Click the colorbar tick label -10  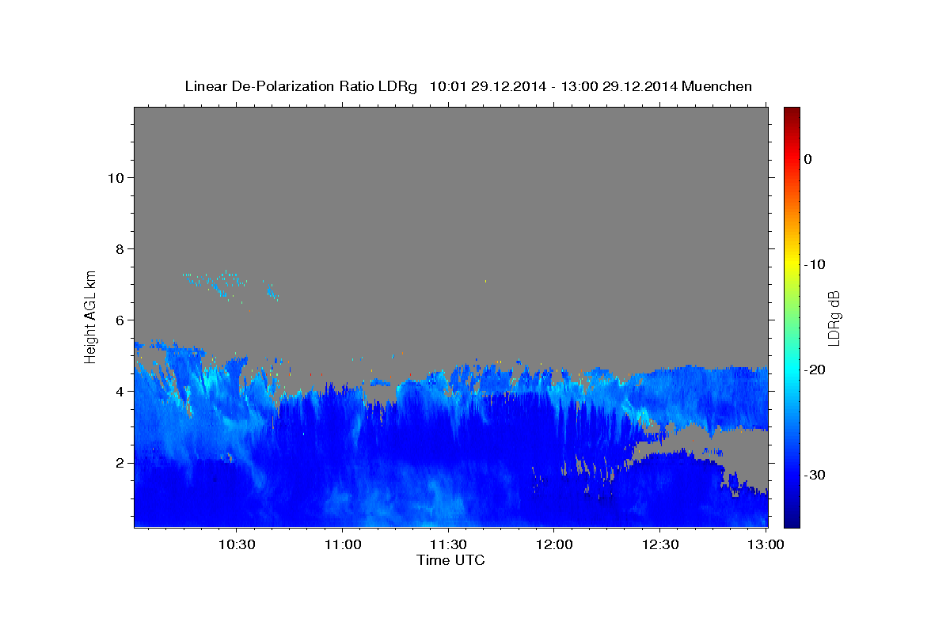815,264
